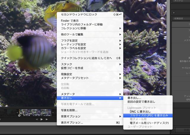Click 写真を削除... in the context menu

point(71,110)
